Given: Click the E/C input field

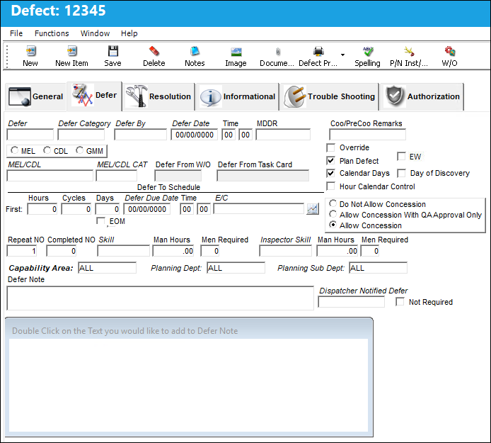Looking at the screenshot, I should click(x=259, y=209).
